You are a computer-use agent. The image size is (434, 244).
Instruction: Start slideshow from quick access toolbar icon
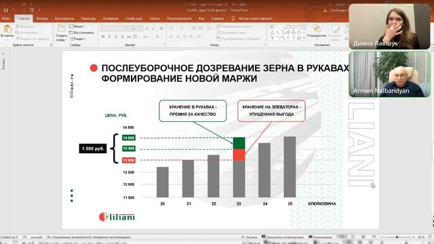tap(32, 10)
